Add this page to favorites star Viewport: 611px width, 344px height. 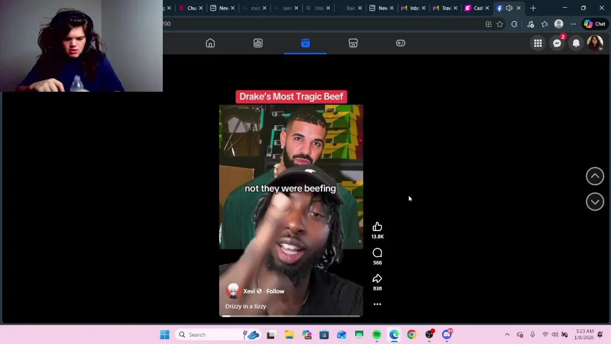500,24
